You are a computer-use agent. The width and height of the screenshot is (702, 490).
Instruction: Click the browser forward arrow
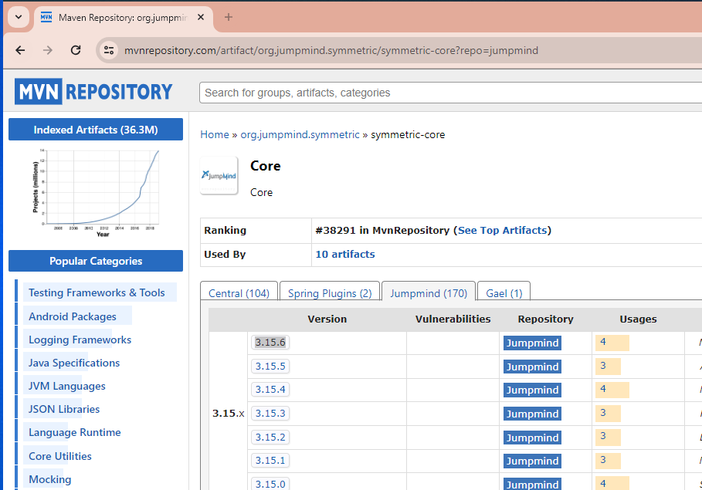click(47, 50)
